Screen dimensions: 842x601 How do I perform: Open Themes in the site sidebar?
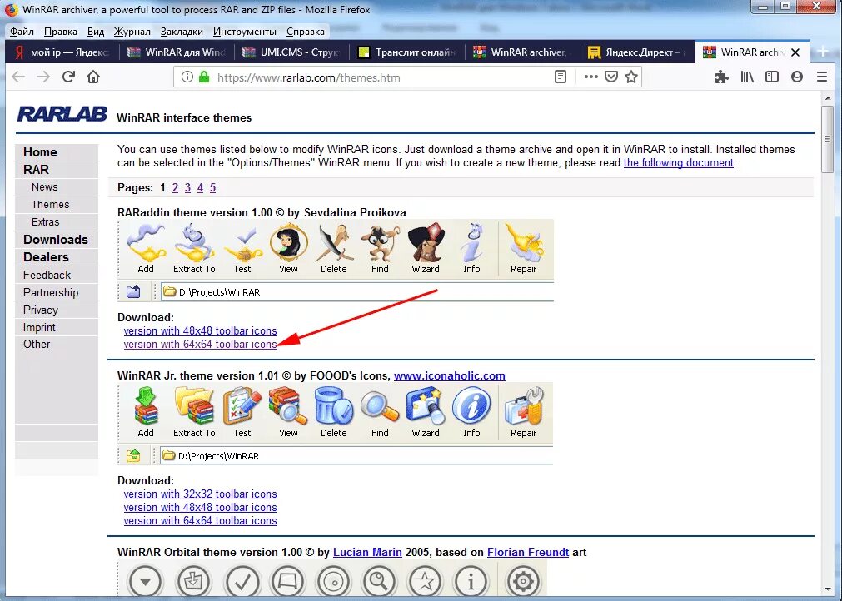[x=51, y=205]
